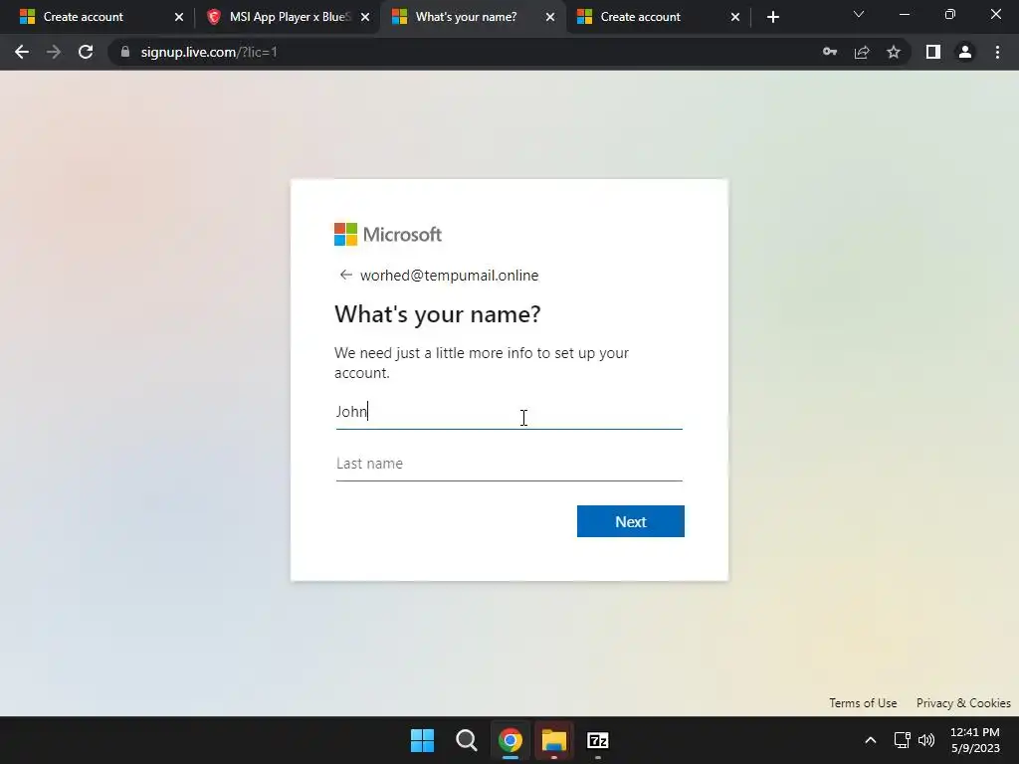Open Windows taskbar search

[466, 740]
